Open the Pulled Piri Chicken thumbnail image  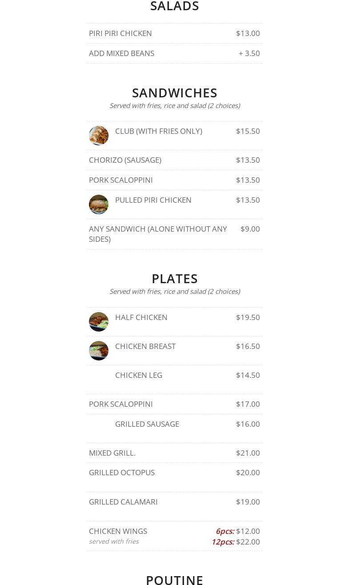[99, 204]
